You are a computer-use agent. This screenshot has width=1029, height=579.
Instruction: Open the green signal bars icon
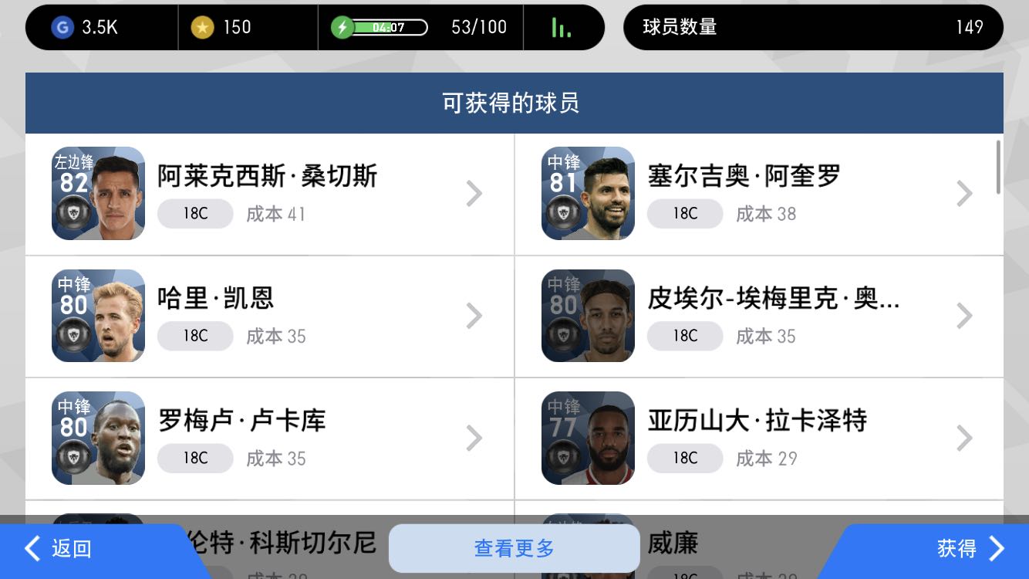(x=562, y=28)
